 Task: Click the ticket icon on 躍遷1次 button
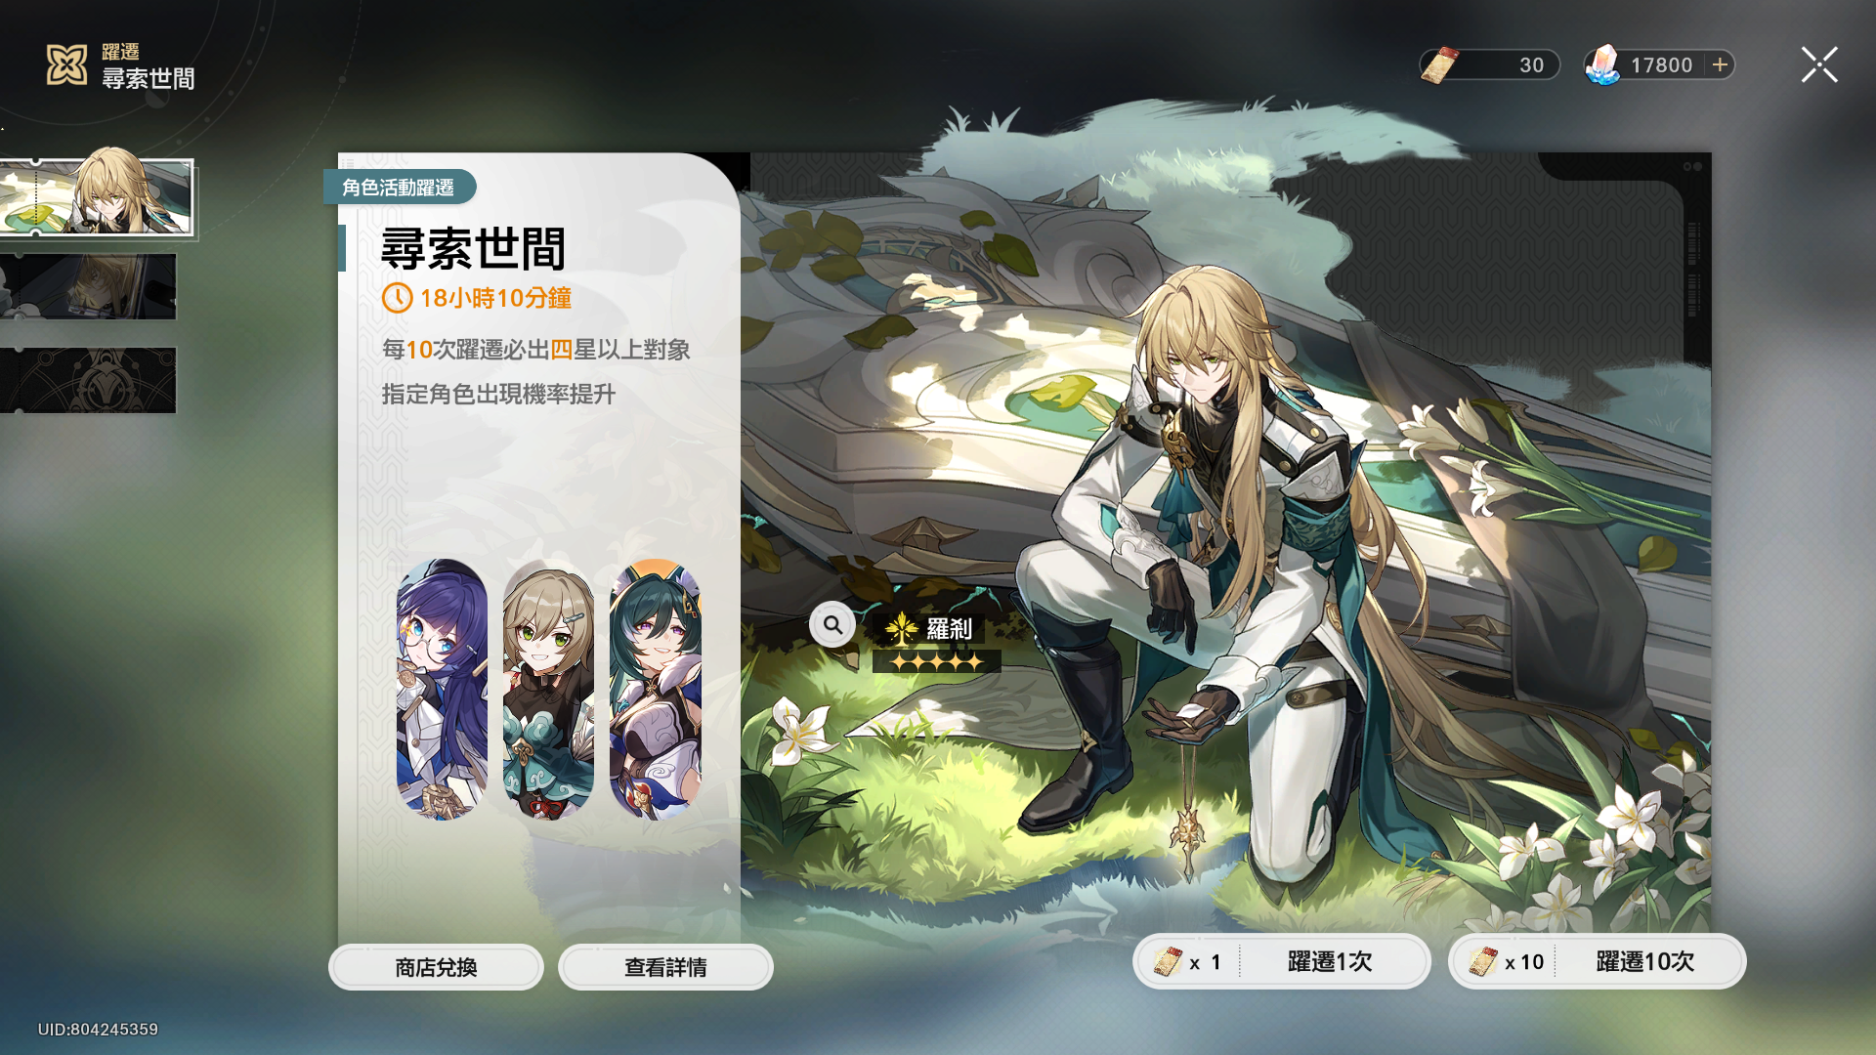(x=1168, y=962)
